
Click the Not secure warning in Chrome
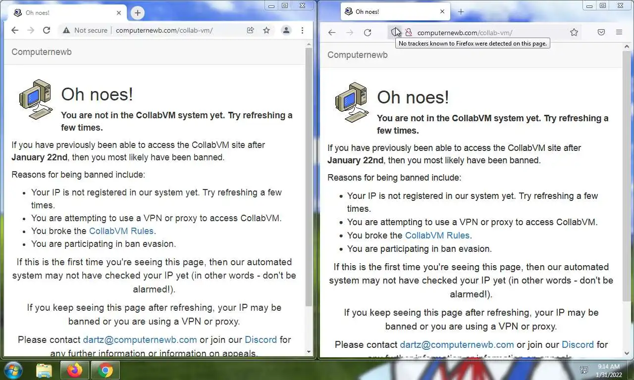(x=85, y=30)
